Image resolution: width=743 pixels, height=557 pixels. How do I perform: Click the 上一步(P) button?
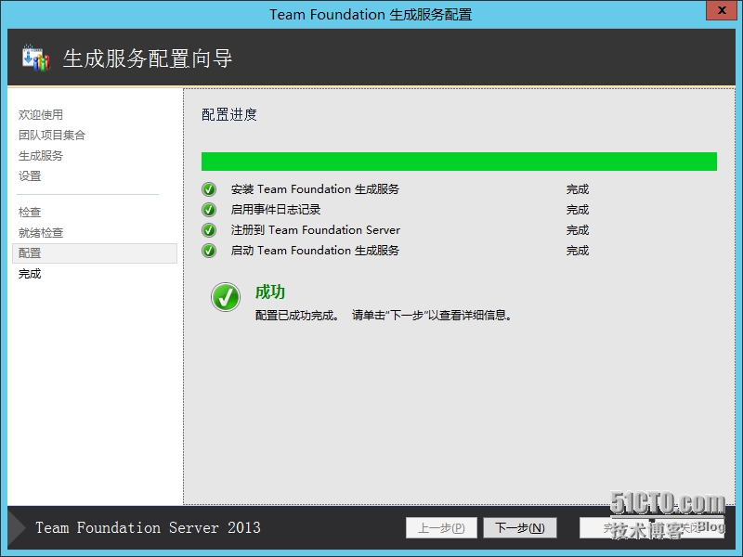[441, 527]
